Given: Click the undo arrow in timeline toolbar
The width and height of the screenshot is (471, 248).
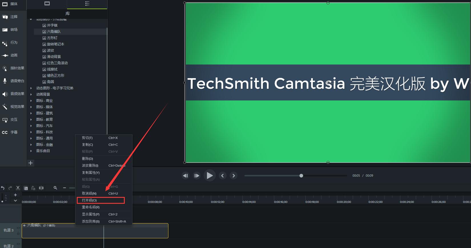Looking at the screenshot, I should point(3,188).
